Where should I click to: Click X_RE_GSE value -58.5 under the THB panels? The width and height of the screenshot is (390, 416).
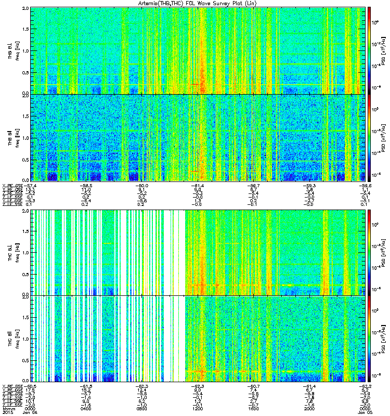86,186
